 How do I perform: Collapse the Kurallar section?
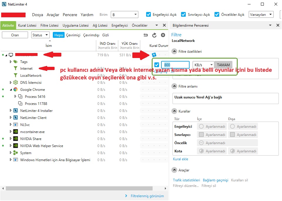tap(174, 111)
